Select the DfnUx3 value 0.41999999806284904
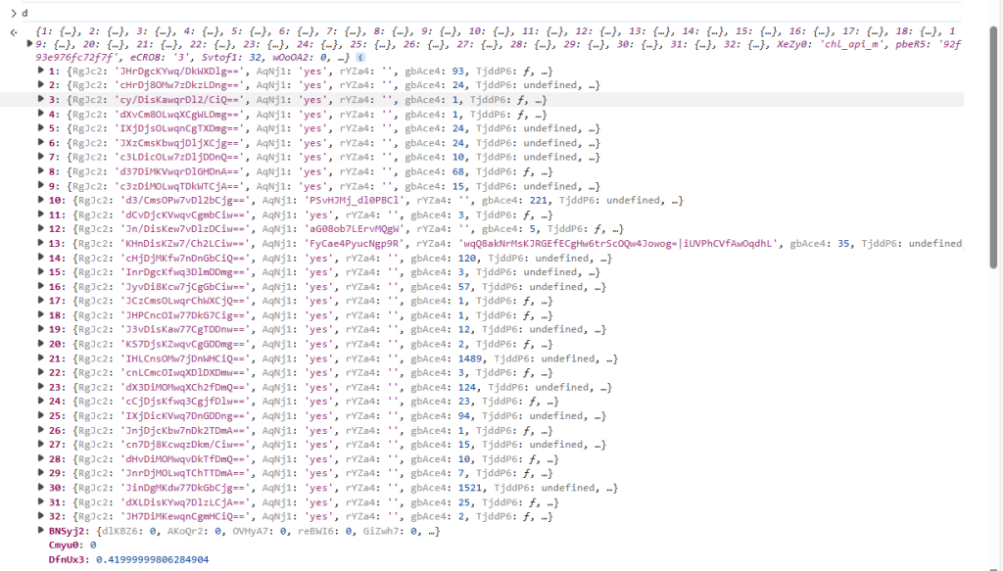1003x571 pixels. coord(152,559)
